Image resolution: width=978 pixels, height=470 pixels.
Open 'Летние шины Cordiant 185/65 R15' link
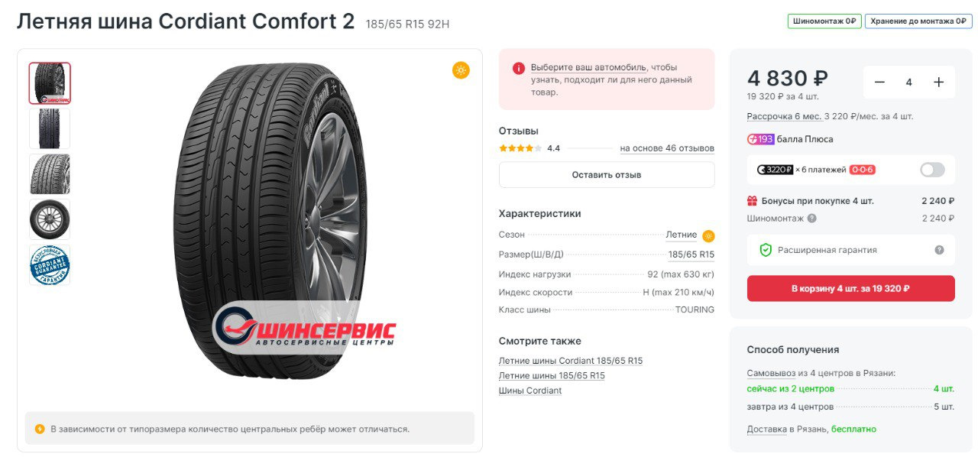[x=571, y=361]
